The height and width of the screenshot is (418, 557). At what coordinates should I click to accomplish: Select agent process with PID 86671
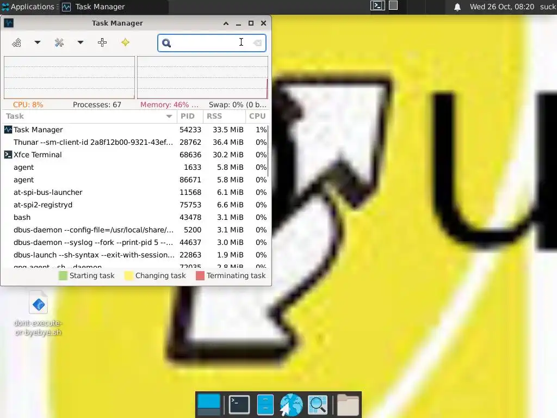135,180
